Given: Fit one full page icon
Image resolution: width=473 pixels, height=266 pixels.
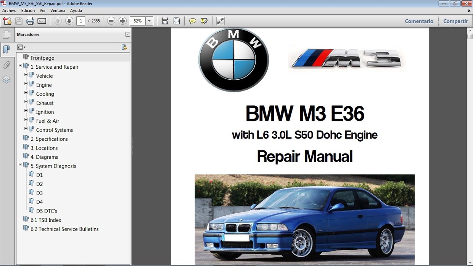Looking at the screenshot, I should pyautogui.click(x=176, y=21).
